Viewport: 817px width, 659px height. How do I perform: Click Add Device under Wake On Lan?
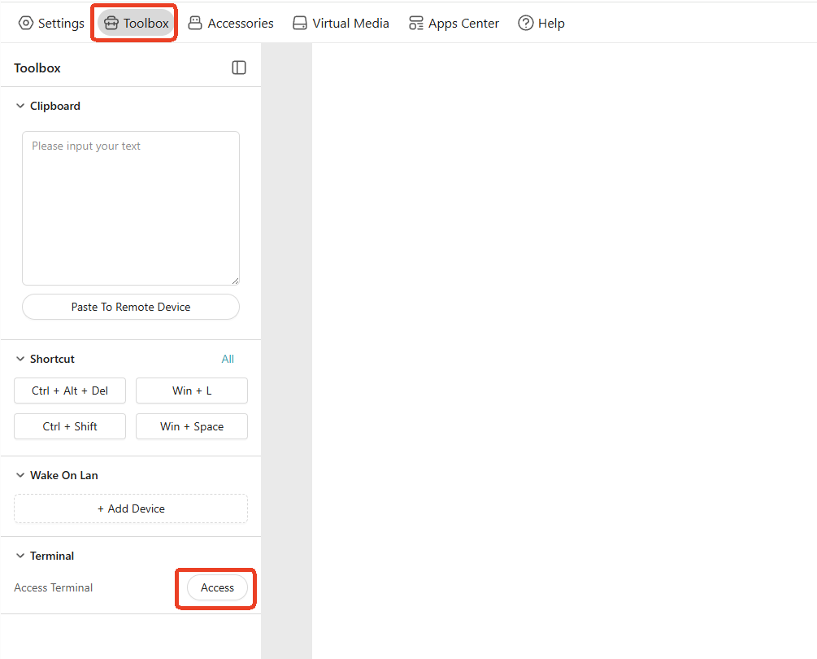tap(130, 508)
